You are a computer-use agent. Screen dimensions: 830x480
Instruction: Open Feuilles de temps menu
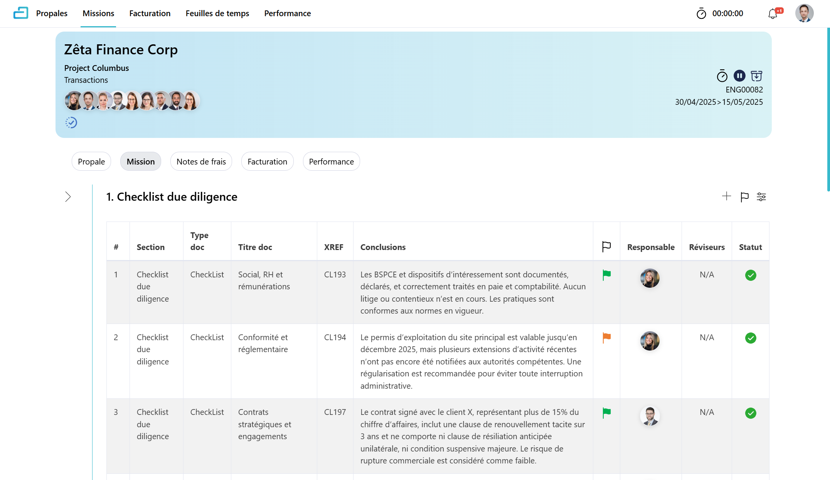[x=217, y=13]
